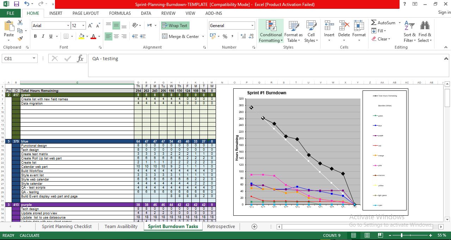451x240 pixels.
Task: Click the Cut scissors icon
Action: tap(20, 23)
